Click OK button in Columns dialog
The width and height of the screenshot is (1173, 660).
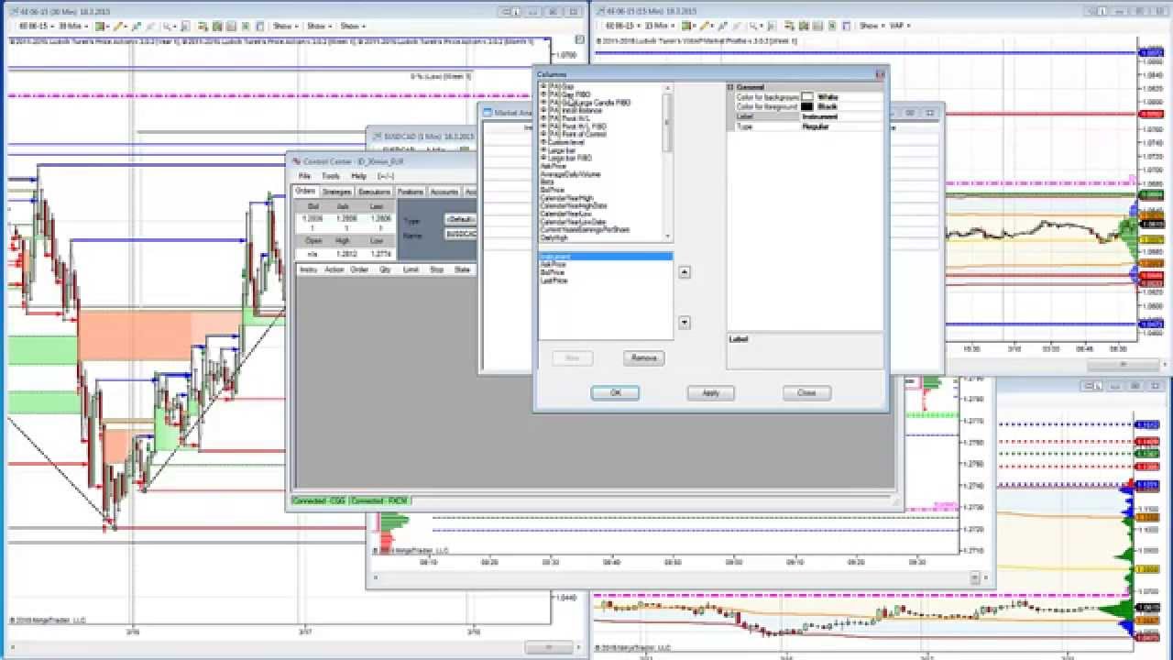[x=615, y=392]
